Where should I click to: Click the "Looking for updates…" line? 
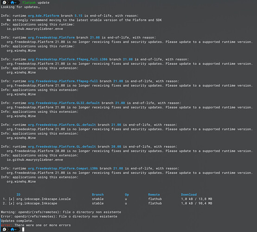point(20,7)
